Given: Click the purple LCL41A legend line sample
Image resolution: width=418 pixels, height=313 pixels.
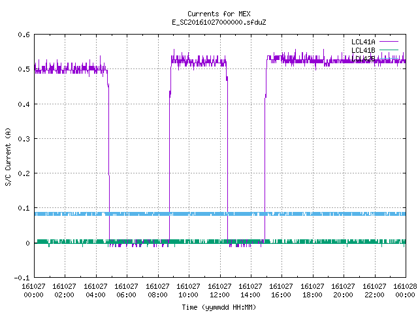Looking at the screenshot, I should coord(389,42).
